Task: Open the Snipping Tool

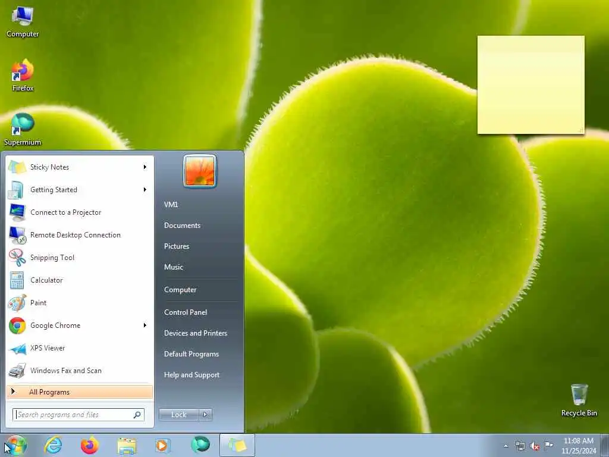Action: pyautogui.click(x=80, y=257)
